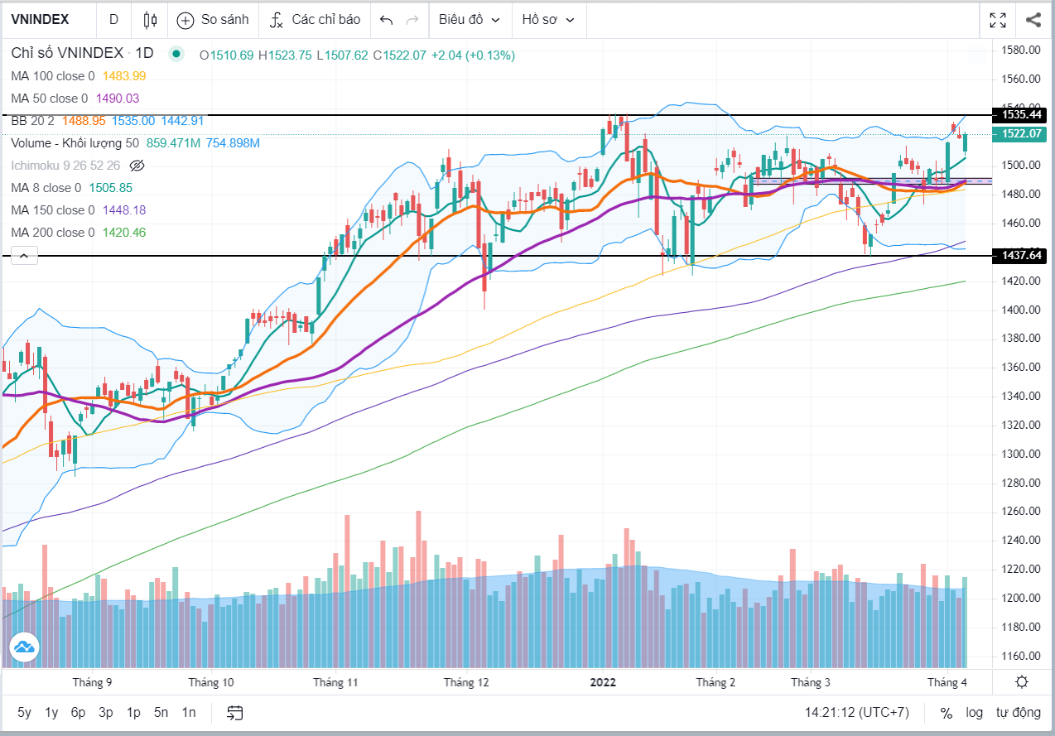Click the share icon at top right
Viewport: 1055px width, 736px height.
[x=1033, y=20]
